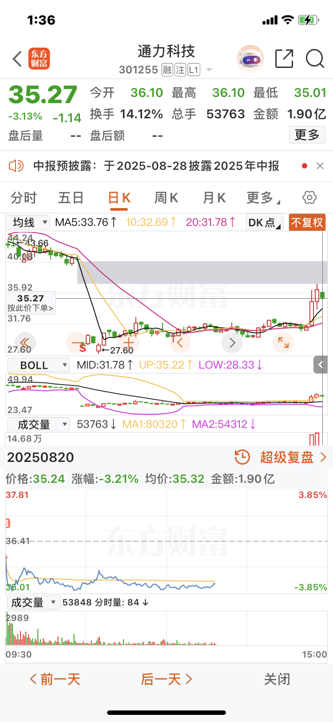The image size is (333, 722).
Task: Tap the 注 registration badge
Action: click(x=180, y=70)
